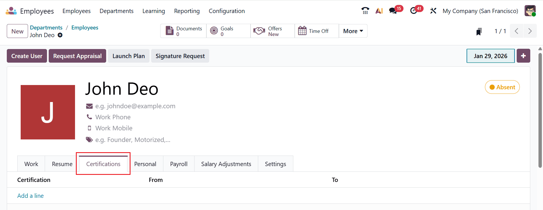This screenshot has height=210, width=543.
Task: Open the Learning menu
Action: (153, 11)
